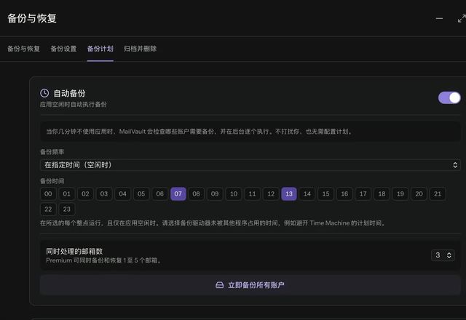Select backup hour 03
466x320 pixels.
pos(104,194)
